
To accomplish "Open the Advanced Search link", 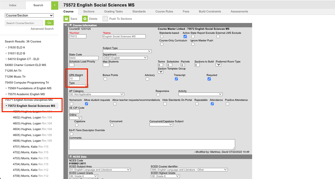I will (x=42, y=29).
